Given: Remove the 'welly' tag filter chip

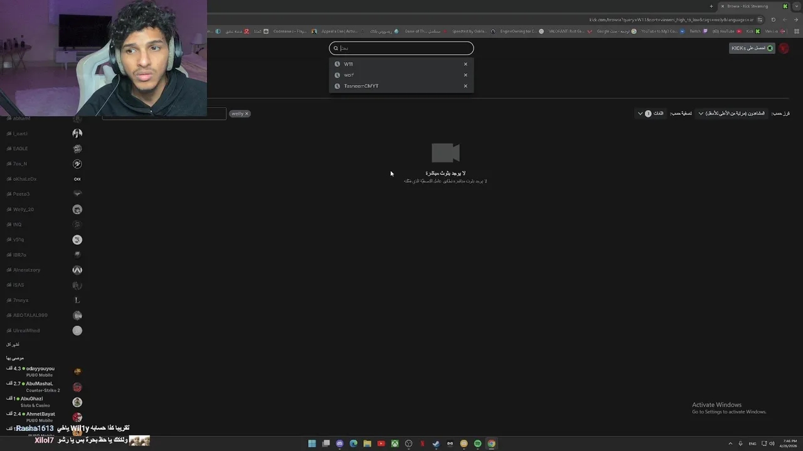Looking at the screenshot, I should click(247, 113).
